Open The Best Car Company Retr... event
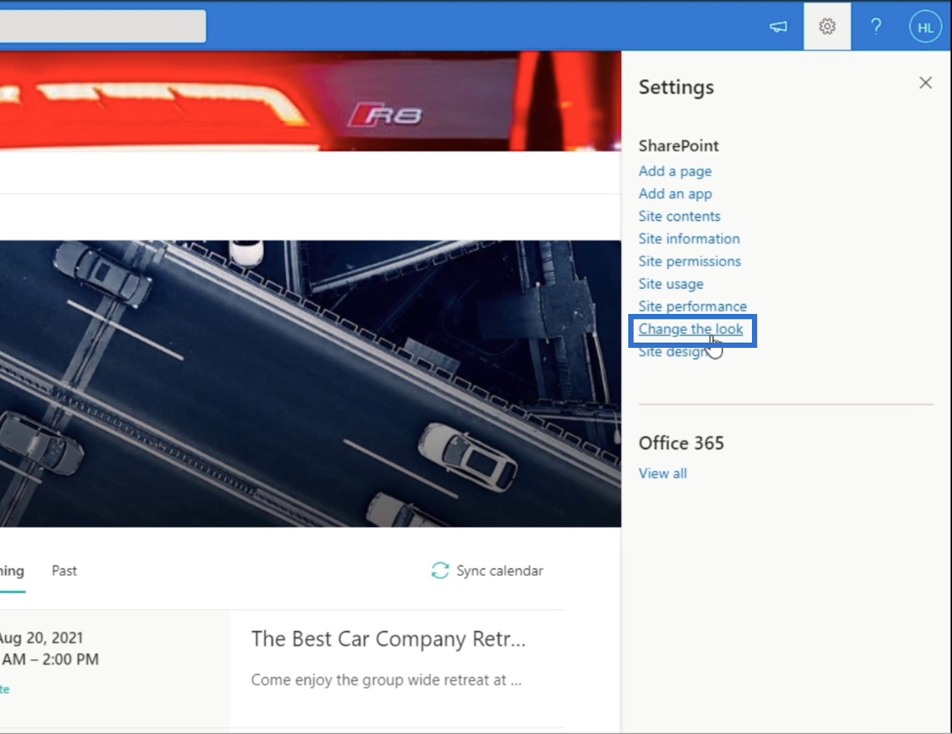Viewport: 952px width, 734px height. click(x=388, y=639)
